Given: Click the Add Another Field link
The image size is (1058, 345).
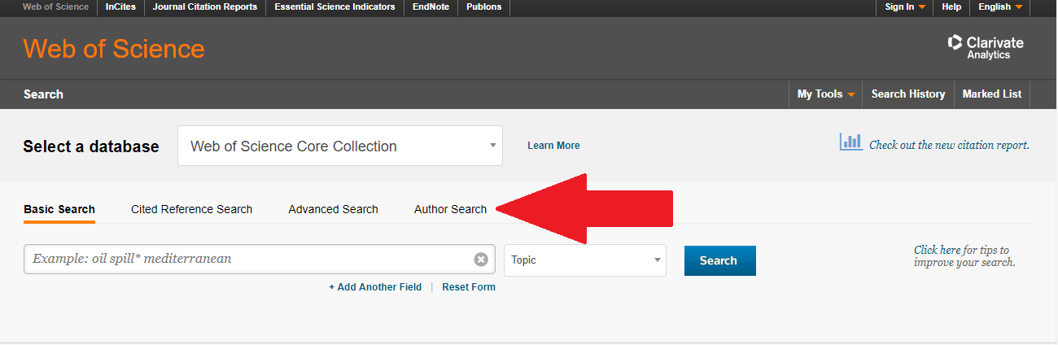Looking at the screenshot, I should pos(375,287).
